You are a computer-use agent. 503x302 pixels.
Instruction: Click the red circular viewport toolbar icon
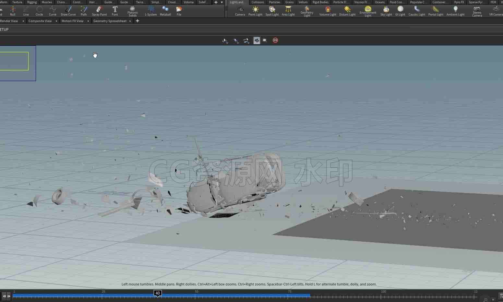pyautogui.click(x=275, y=40)
